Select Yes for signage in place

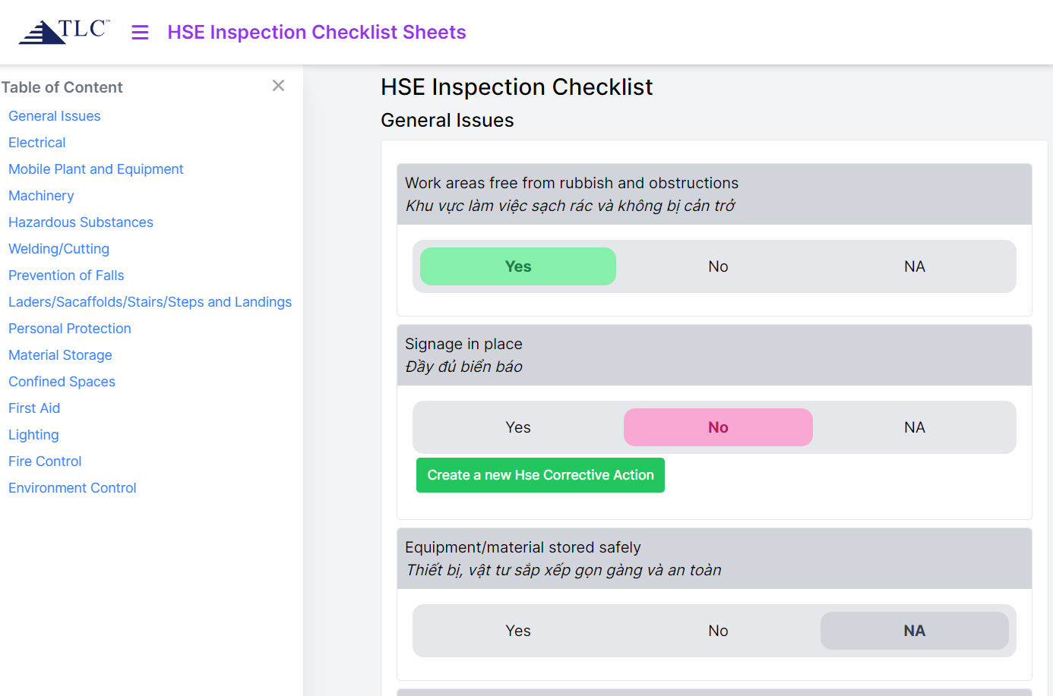pos(517,427)
